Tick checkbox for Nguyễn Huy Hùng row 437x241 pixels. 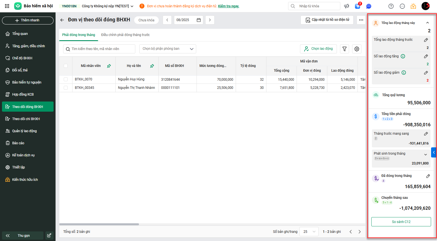[x=66, y=80]
